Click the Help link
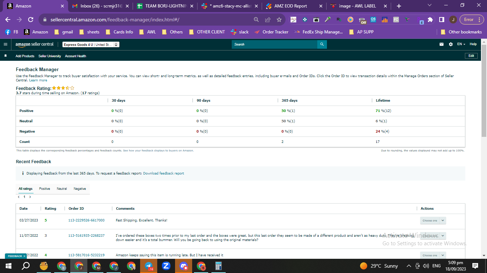Screen dimensions: 487x273 tap(473, 44)
